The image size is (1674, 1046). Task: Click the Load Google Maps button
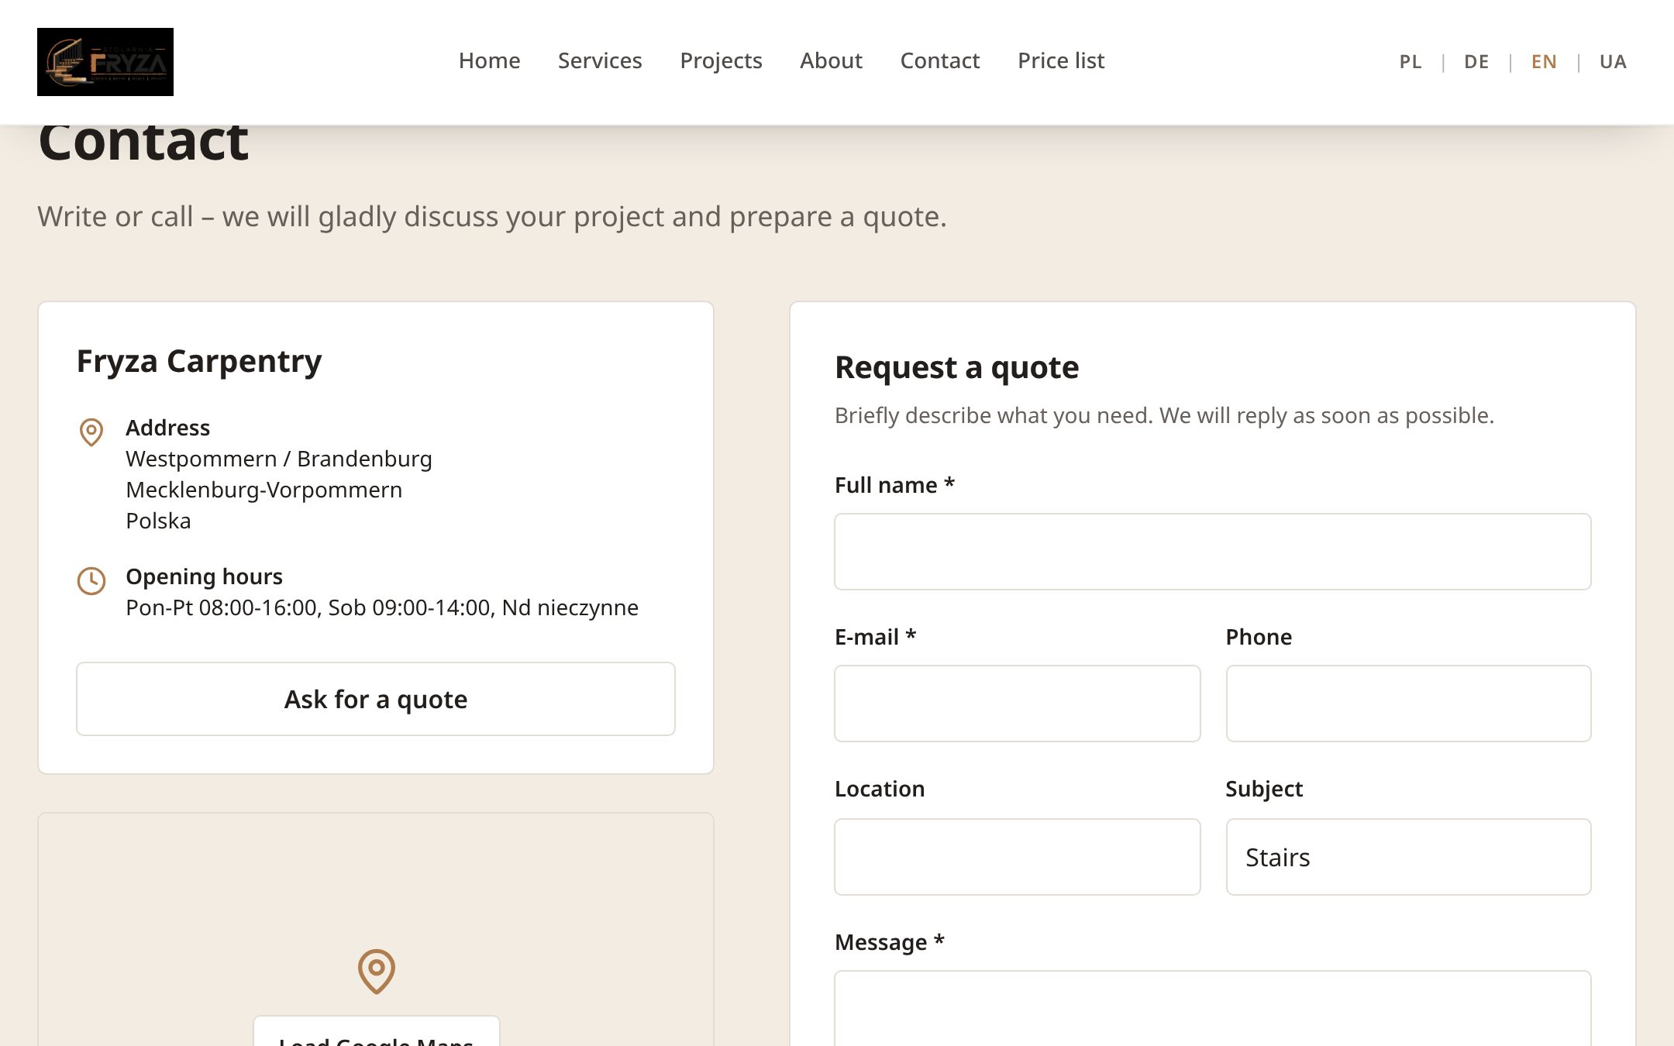(377, 1031)
